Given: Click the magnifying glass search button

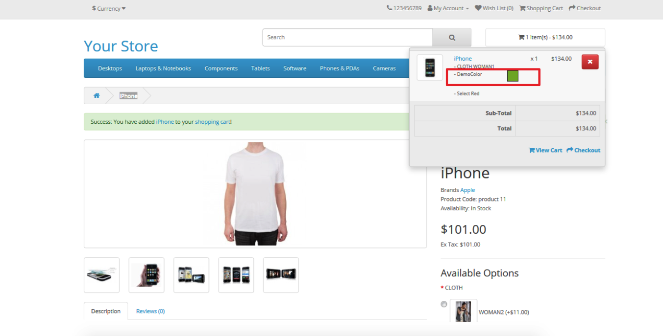Looking at the screenshot, I should 452,38.
